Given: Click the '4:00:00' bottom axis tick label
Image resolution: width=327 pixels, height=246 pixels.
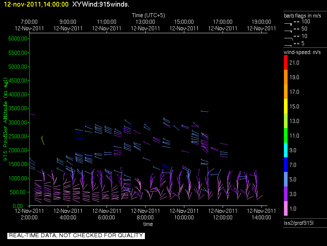Looking at the screenshot, I should tap(68, 218).
